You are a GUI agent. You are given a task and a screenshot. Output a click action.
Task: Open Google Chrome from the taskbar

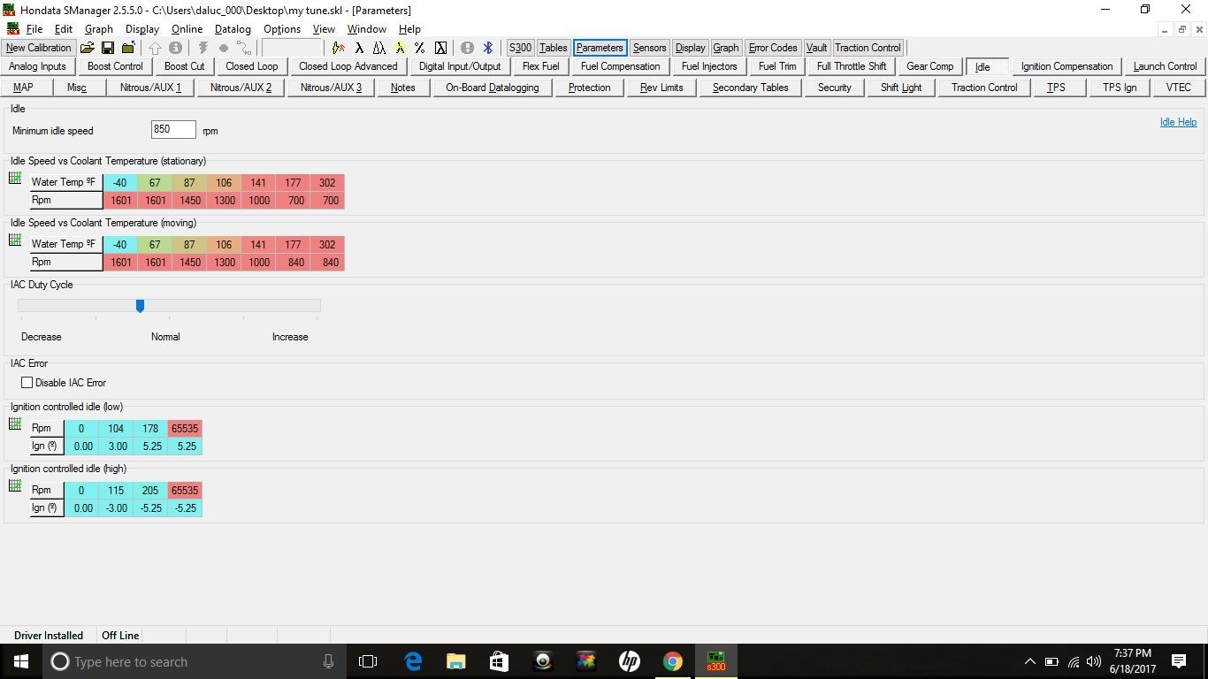point(673,661)
